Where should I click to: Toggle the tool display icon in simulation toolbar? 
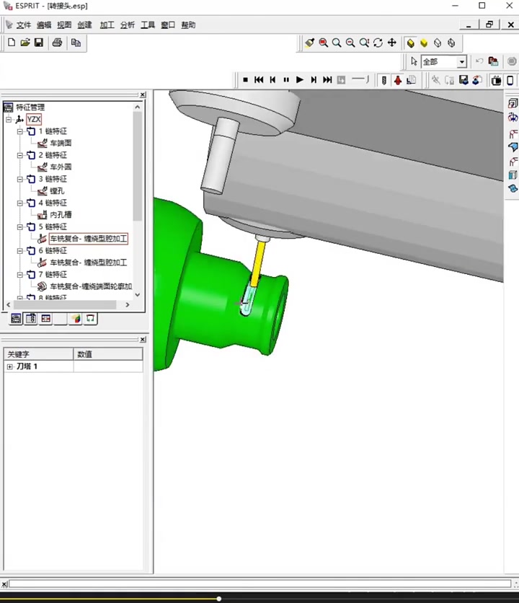(x=383, y=80)
